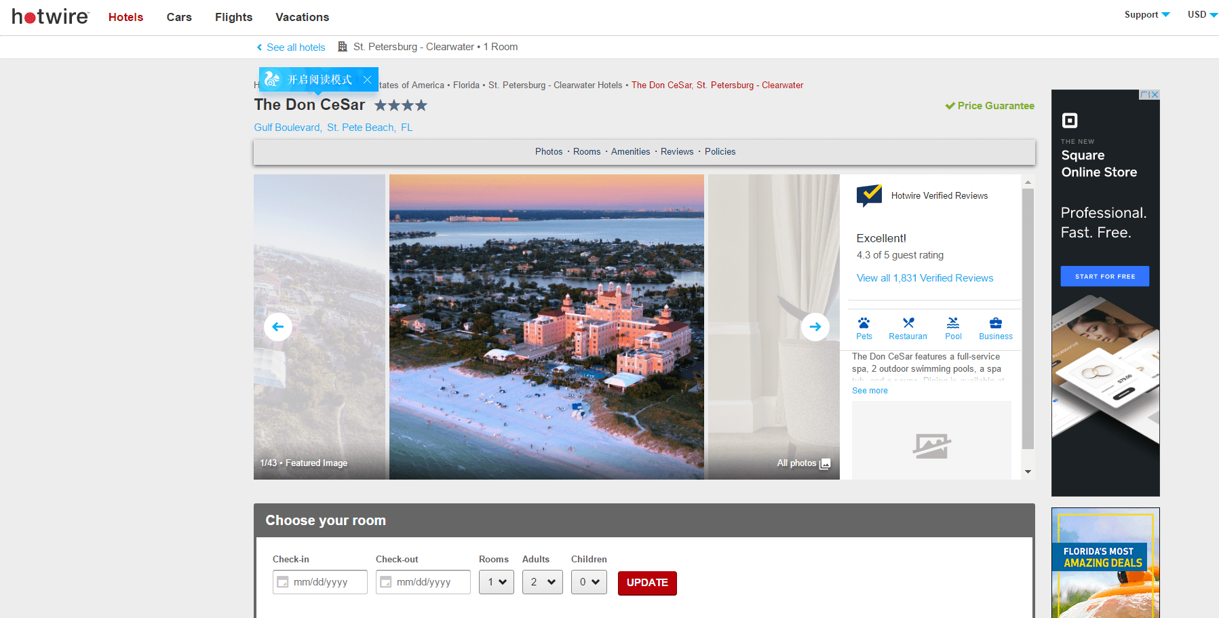Open the Vacations tab
This screenshot has height=618, width=1219.
point(302,17)
